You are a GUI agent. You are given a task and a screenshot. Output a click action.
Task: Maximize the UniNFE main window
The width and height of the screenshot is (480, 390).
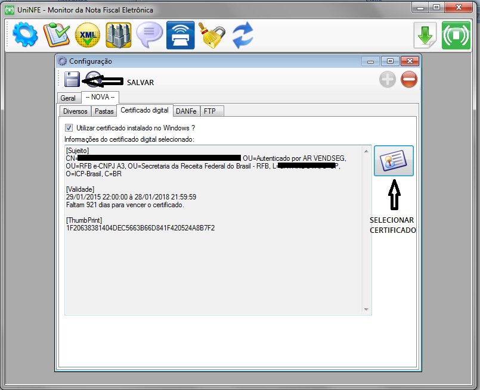(436, 7)
